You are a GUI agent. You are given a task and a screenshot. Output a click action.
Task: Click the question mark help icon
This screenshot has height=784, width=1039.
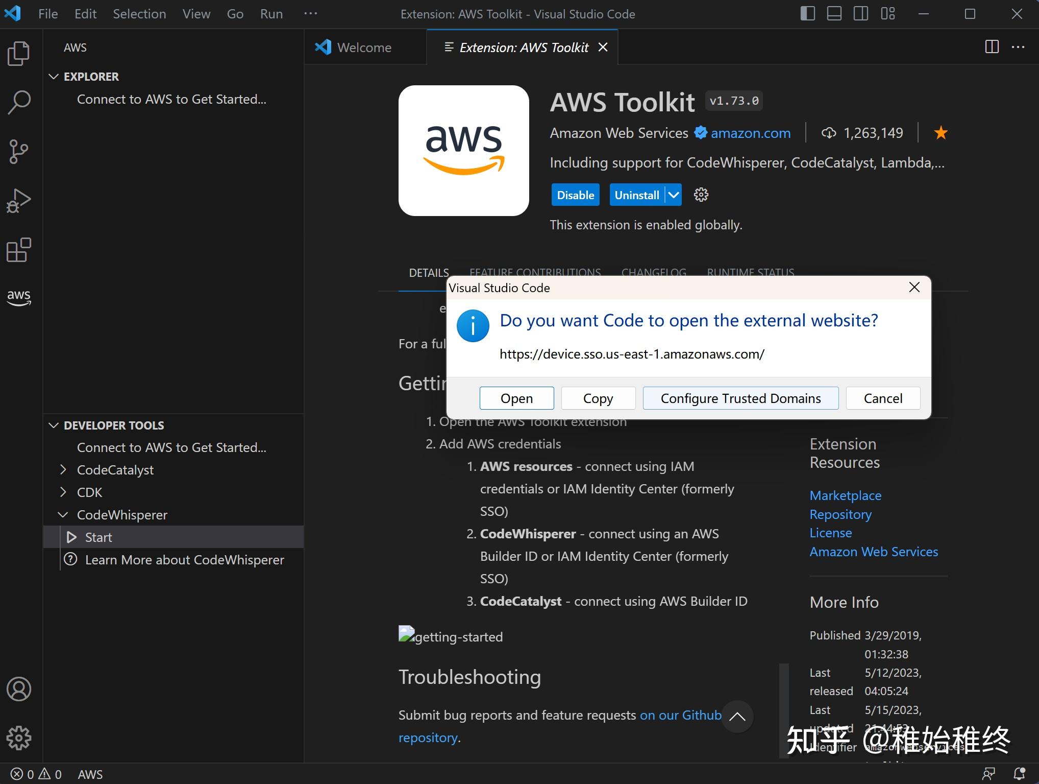click(71, 559)
